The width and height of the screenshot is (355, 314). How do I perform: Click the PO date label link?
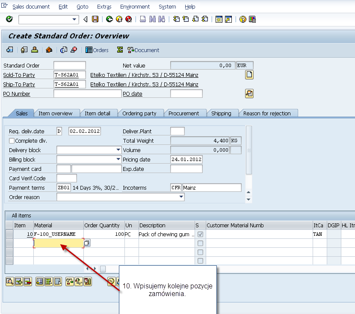(x=133, y=94)
